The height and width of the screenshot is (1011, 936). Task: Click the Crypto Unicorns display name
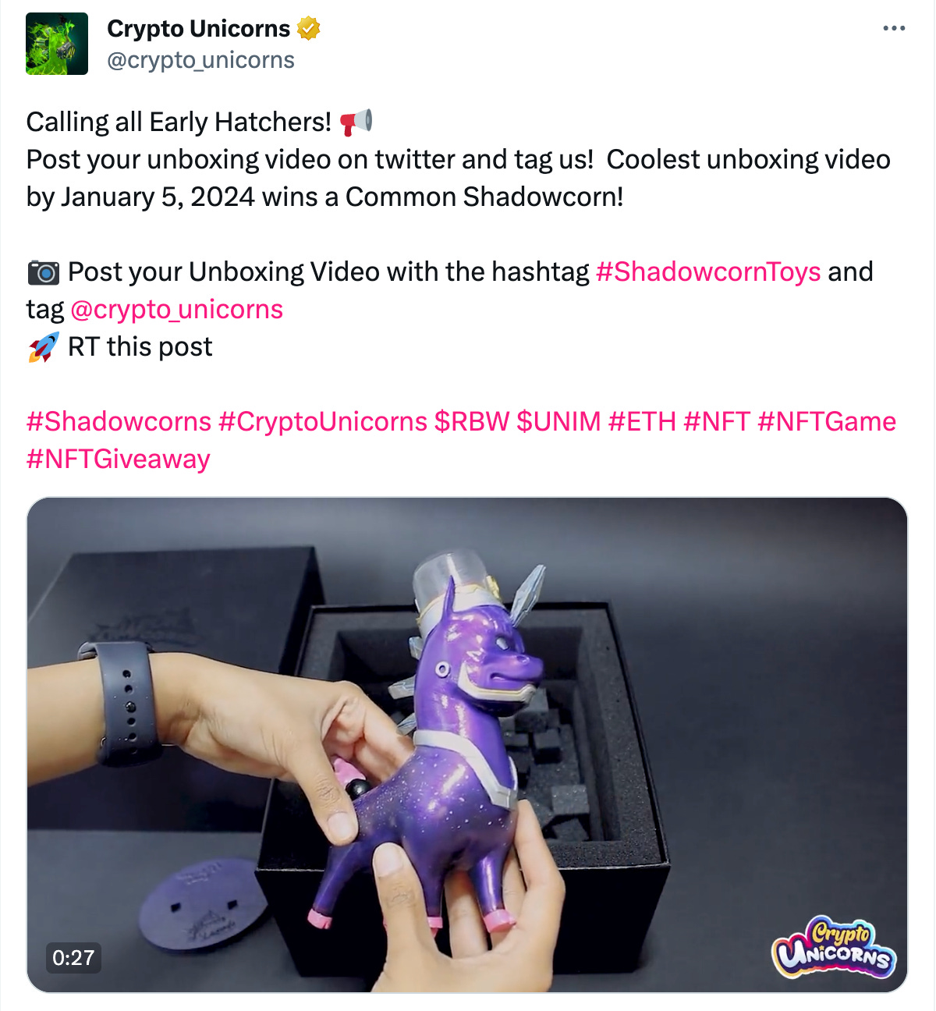pos(198,29)
